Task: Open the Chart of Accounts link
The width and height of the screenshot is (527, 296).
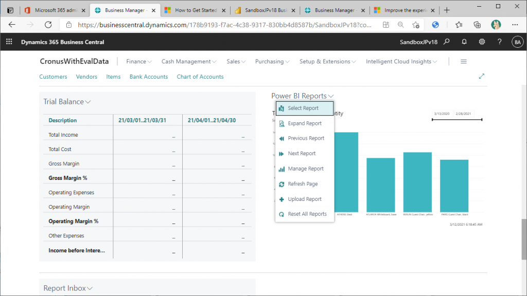Action: coord(200,77)
